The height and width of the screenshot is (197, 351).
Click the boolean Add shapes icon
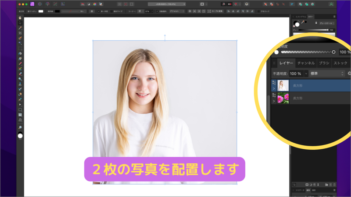(301, 4)
